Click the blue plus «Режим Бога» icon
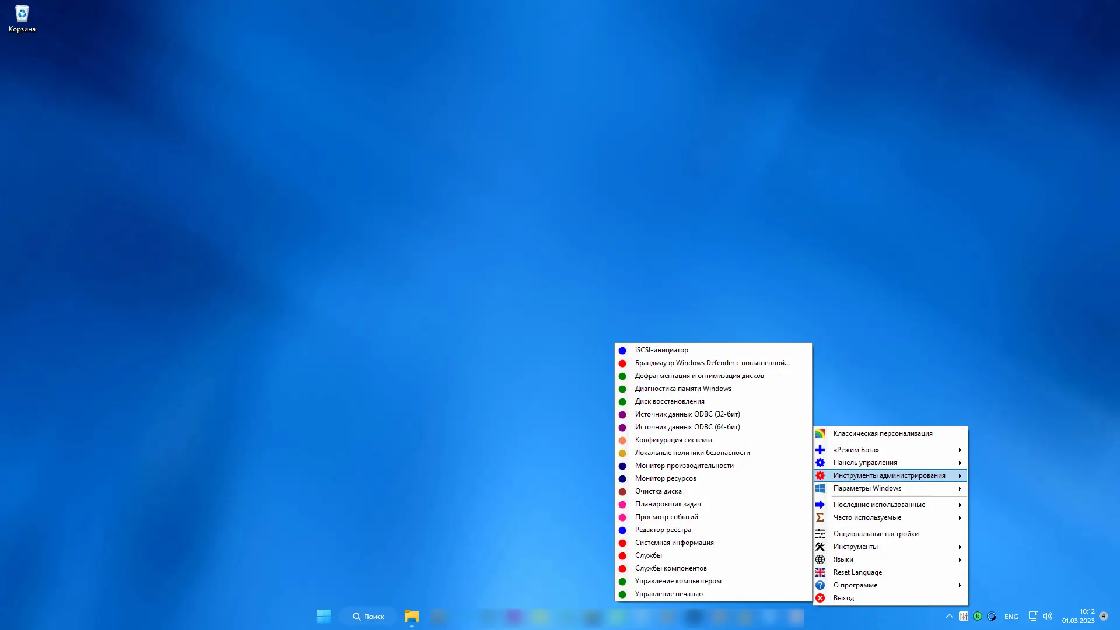1120x630 pixels. click(x=820, y=450)
